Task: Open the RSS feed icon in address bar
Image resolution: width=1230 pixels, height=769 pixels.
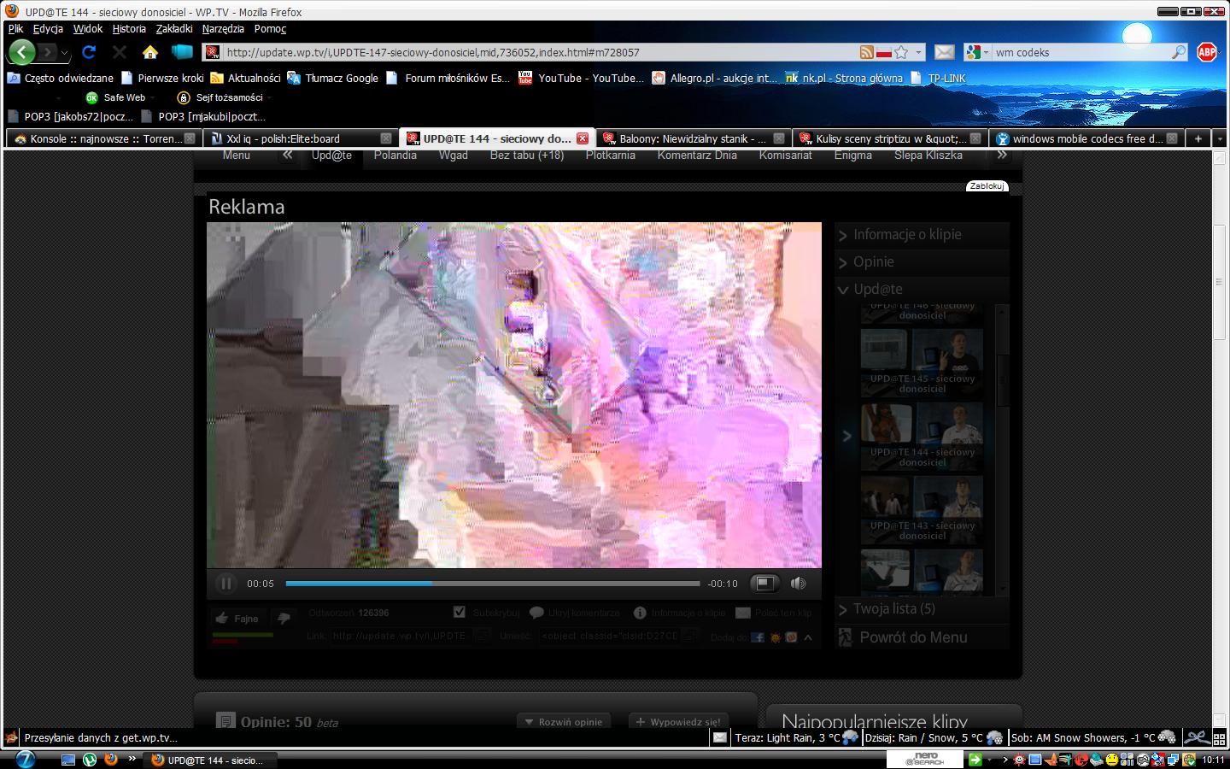Action: pos(866,52)
